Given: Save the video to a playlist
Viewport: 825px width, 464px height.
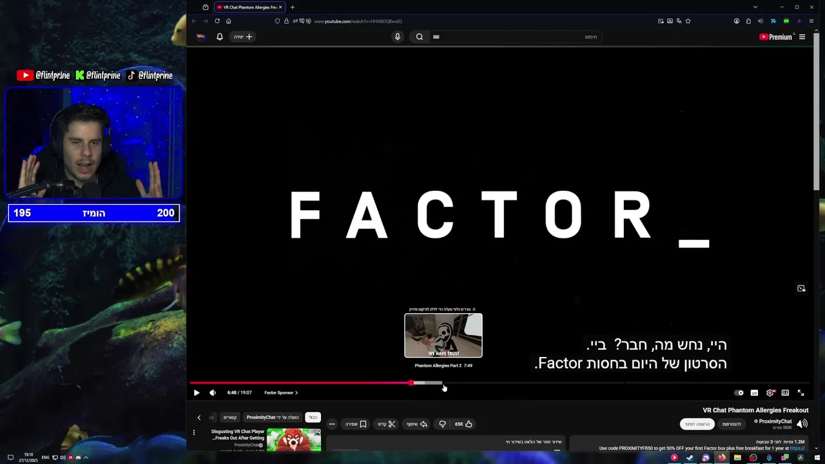Looking at the screenshot, I should pos(356,424).
